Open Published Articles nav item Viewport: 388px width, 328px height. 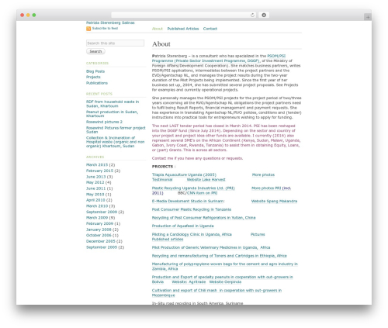[x=183, y=29]
